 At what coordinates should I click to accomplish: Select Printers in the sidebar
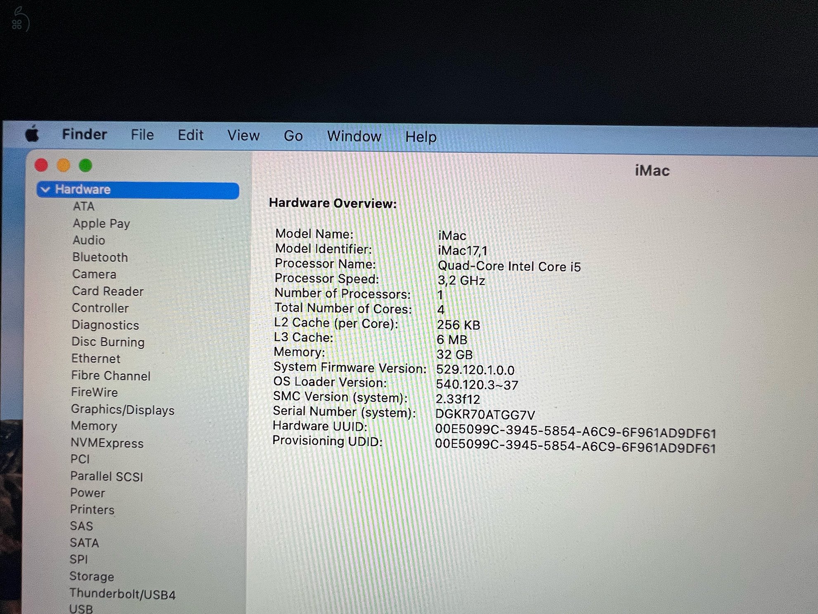[x=92, y=509]
